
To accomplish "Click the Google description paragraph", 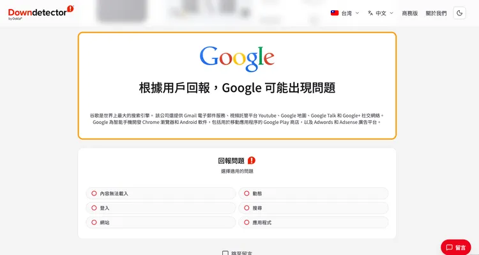I will coord(237,119).
